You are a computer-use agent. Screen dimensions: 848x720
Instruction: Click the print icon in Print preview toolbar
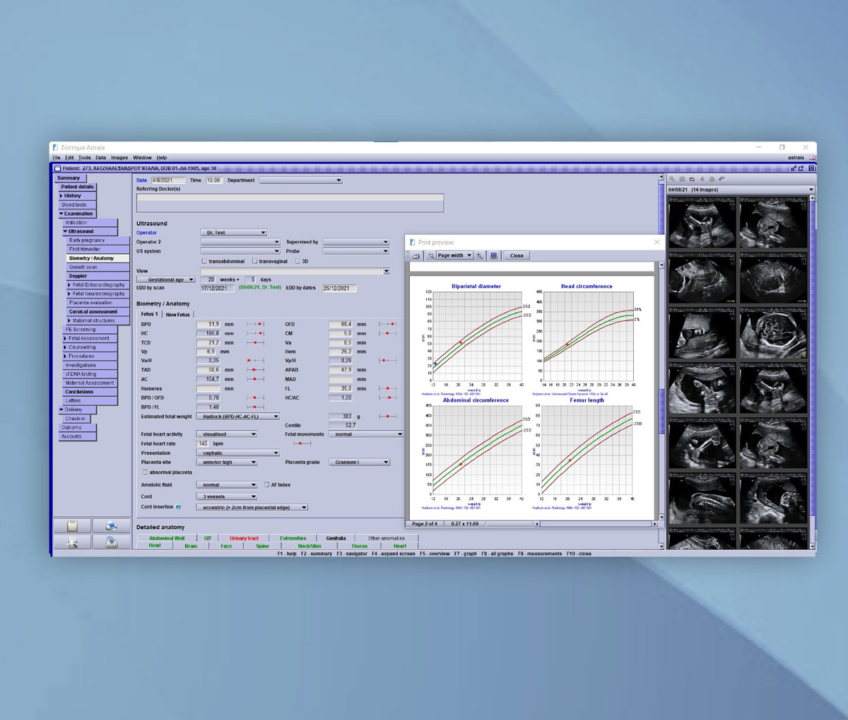(x=416, y=255)
